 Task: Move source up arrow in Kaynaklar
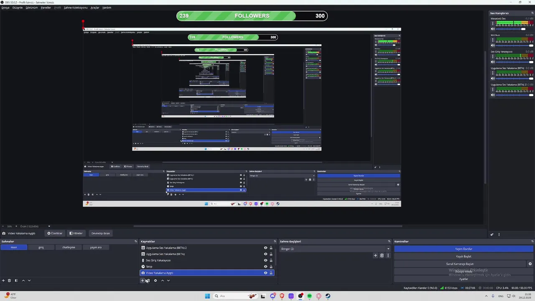(x=163, y=281)
